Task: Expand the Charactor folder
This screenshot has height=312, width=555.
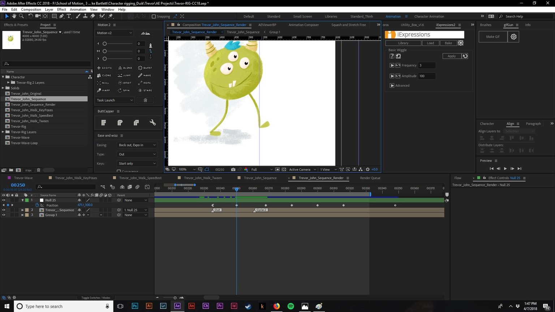Action: point(3,77)
